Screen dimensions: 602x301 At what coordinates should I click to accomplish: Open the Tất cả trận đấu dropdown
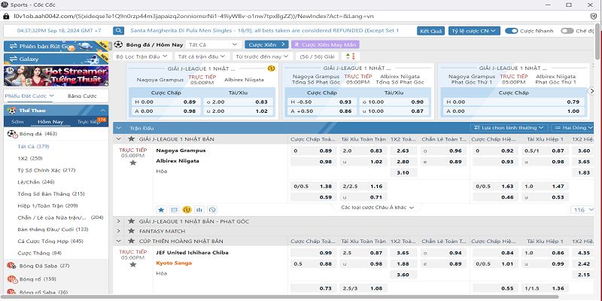202,56
